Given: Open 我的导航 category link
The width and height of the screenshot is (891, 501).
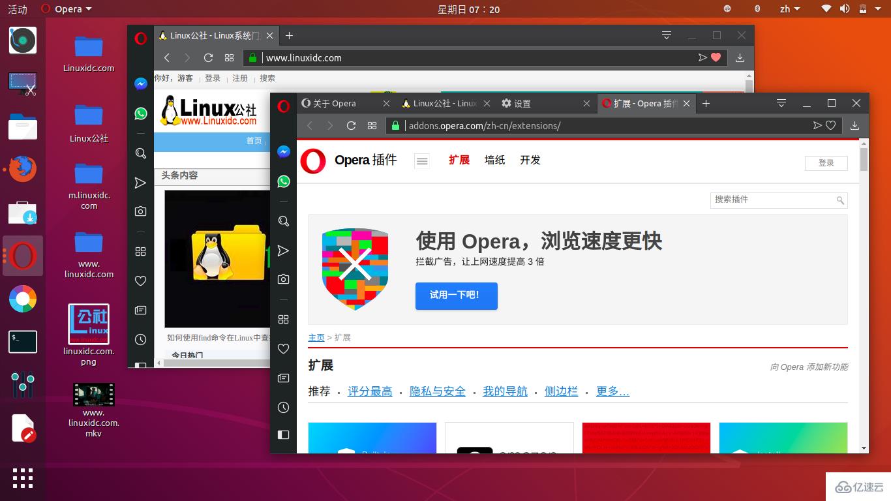Looking at the screenshot, I should (x=505, y=391).
